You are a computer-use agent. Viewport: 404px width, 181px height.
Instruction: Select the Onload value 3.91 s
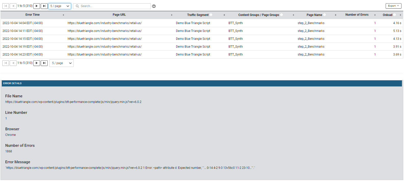397,47
